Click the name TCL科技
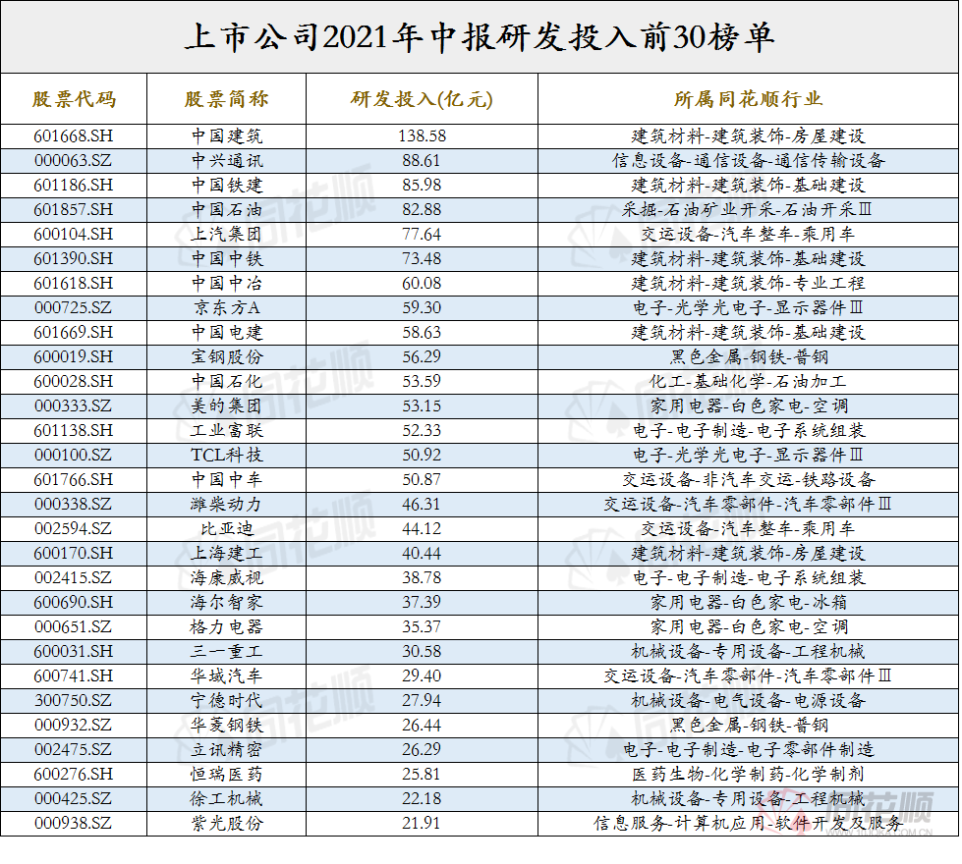This screenshot has width=962, height=864. [226, 455]
